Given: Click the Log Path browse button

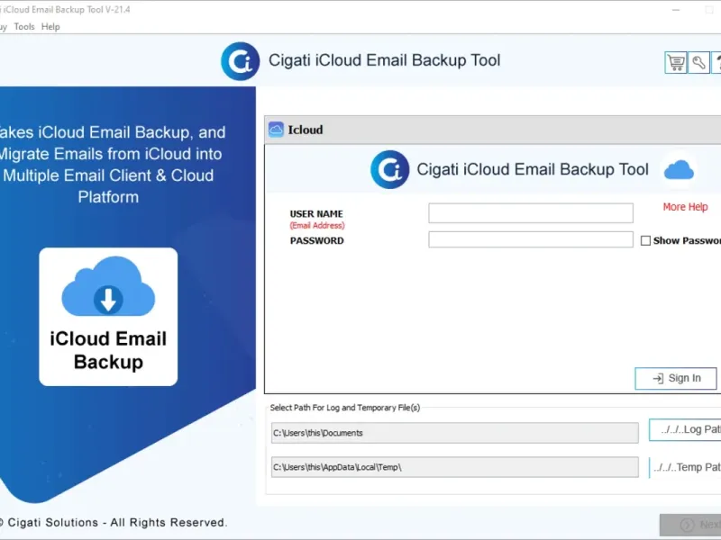Looking at the screenshot, I should (685, 429).
